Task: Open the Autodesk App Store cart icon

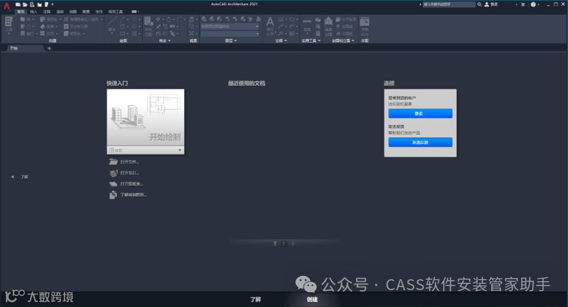Action: [x=523, y=4]
